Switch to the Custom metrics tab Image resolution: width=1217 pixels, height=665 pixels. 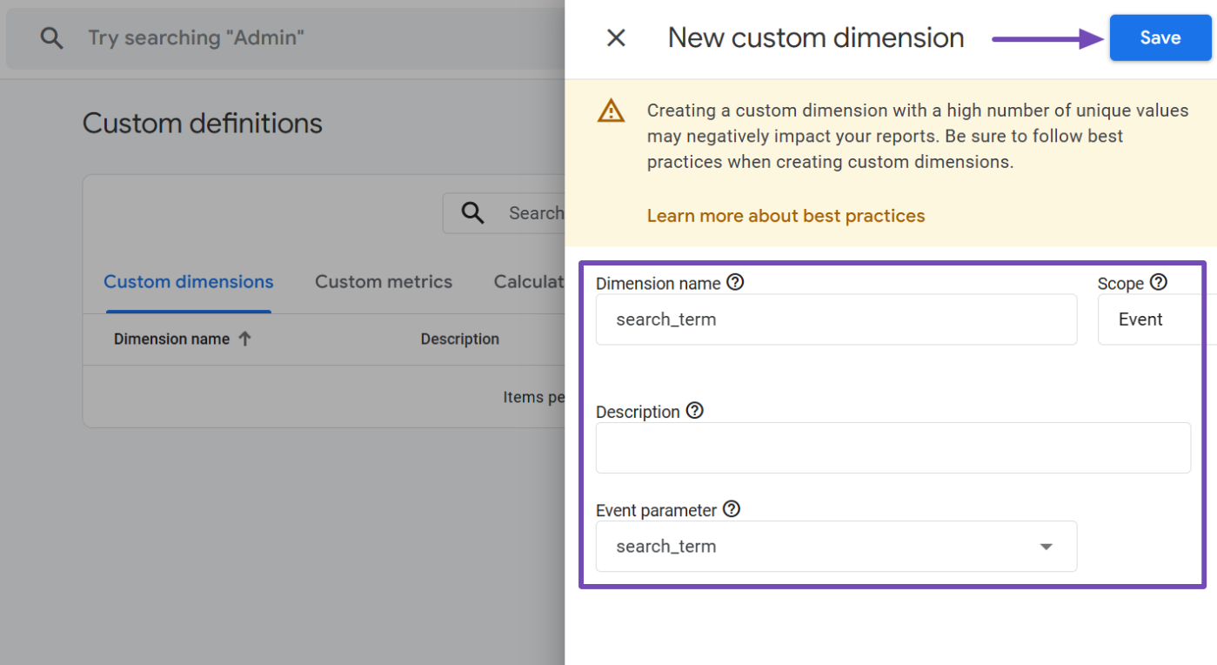pyautogui.click(x=384, y=282)
